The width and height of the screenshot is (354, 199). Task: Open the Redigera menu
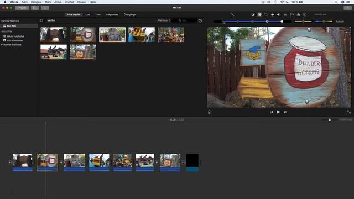point(36,2)
